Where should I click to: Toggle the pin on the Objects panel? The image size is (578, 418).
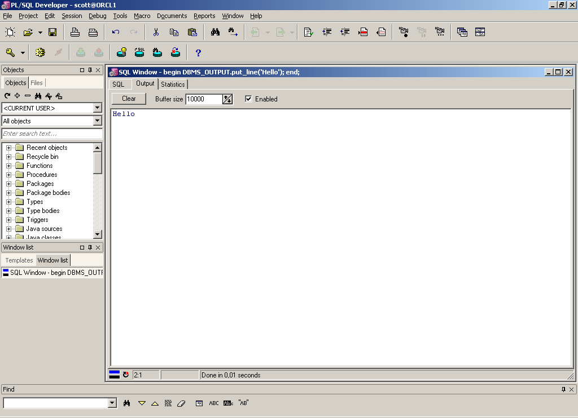click(89, 69)
